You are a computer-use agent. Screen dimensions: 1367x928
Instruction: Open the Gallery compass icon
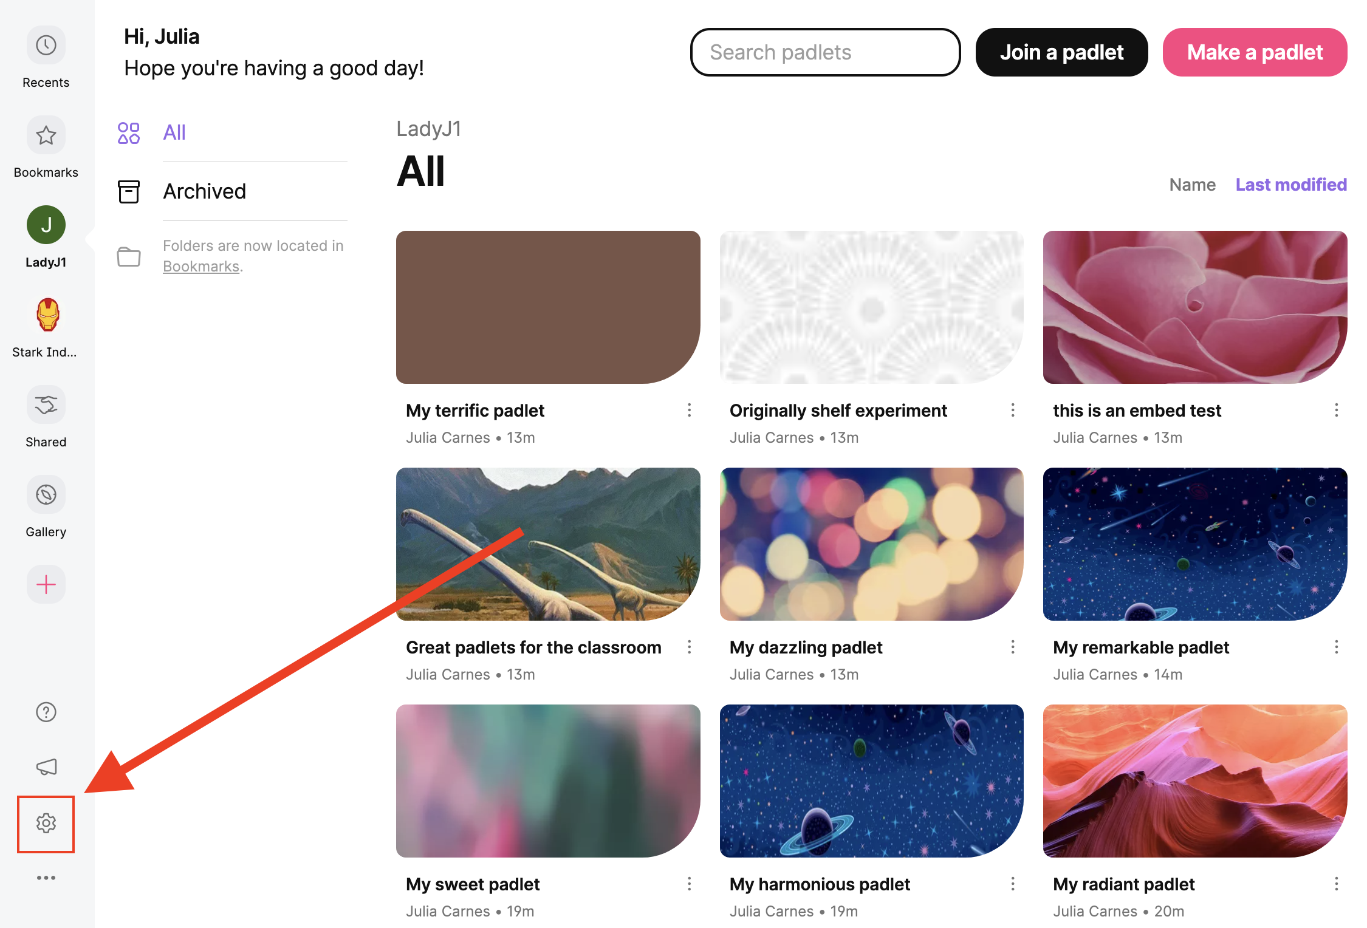coord(46,495)
